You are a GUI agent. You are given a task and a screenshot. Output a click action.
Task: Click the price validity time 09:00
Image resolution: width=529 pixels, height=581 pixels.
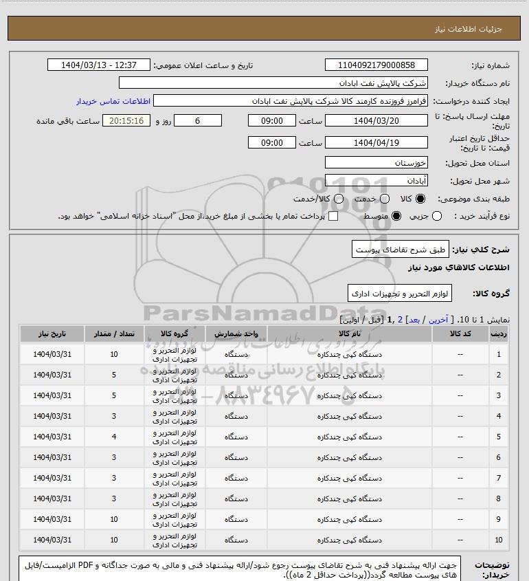click(x=272, y=142)
